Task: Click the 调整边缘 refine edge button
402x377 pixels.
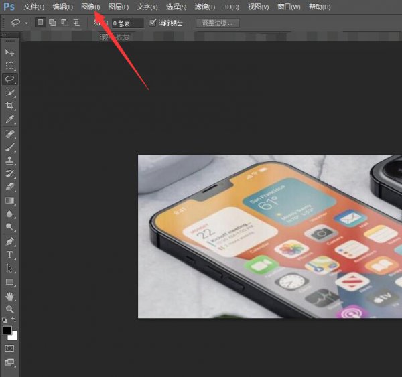Action: tap(218, 23)
